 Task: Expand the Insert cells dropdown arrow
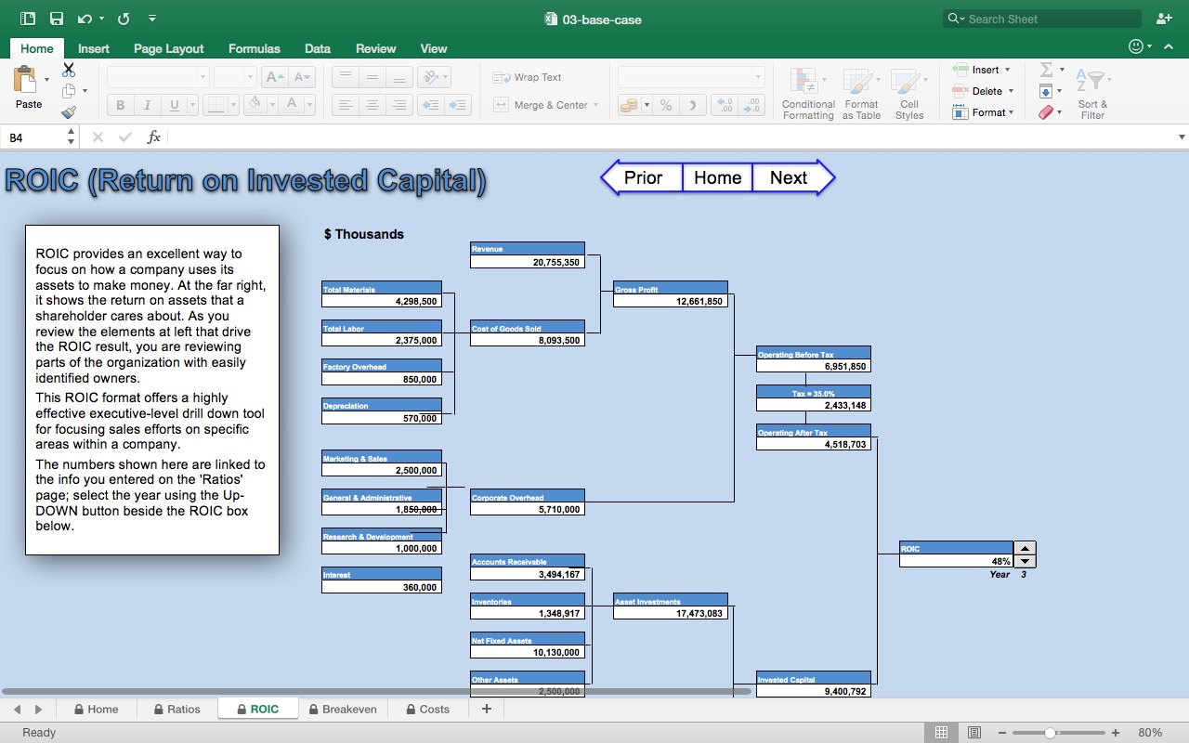click(1008, 70)
